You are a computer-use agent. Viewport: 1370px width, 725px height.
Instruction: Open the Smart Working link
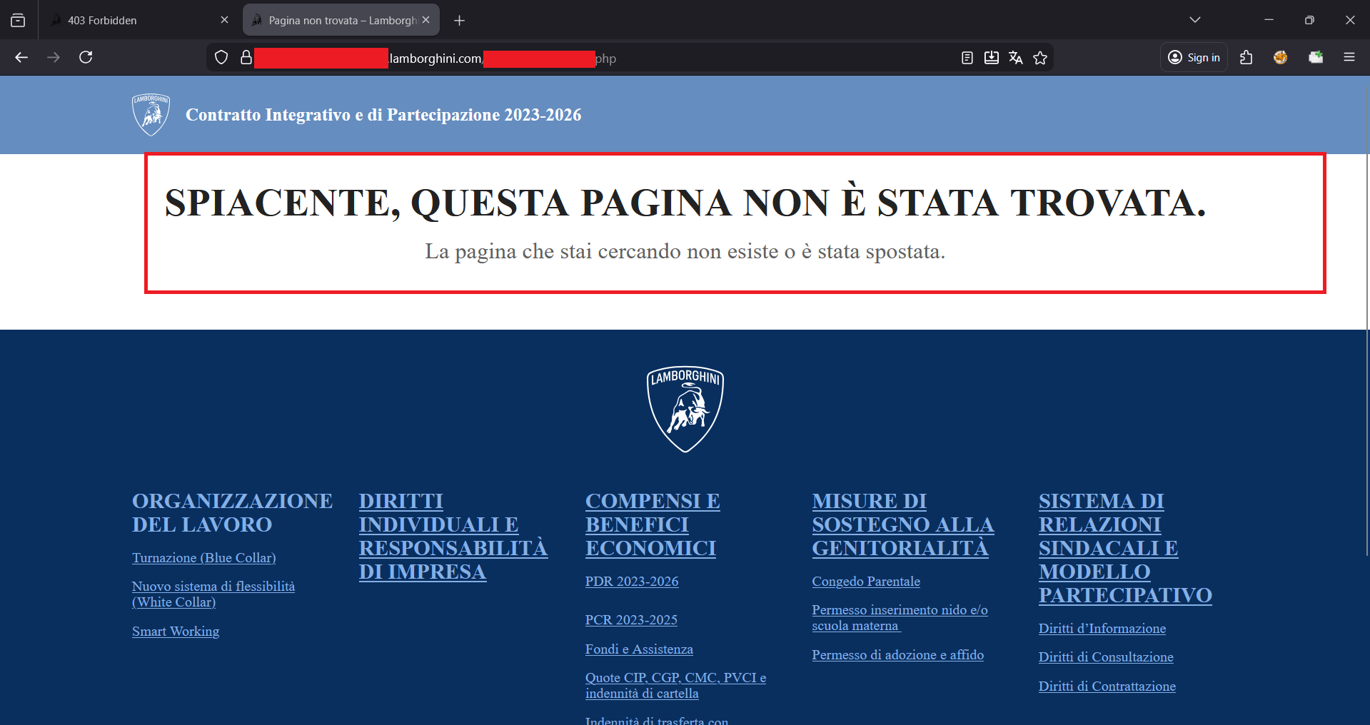pos(176,632)
